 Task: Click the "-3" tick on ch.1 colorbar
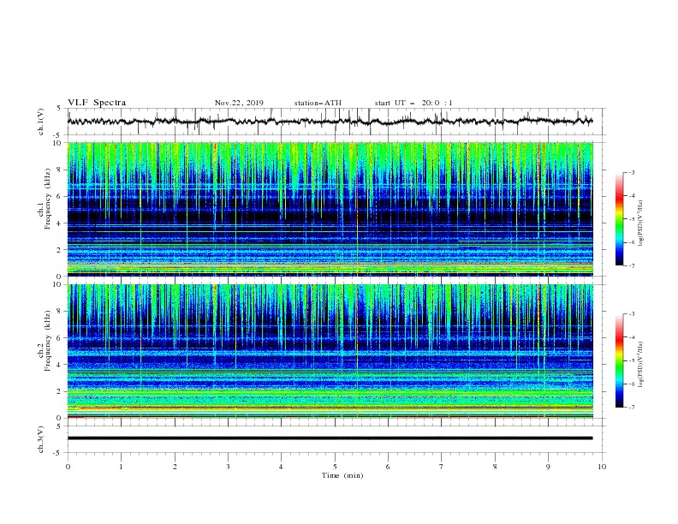pyautogui.click(x=632, y=172)
